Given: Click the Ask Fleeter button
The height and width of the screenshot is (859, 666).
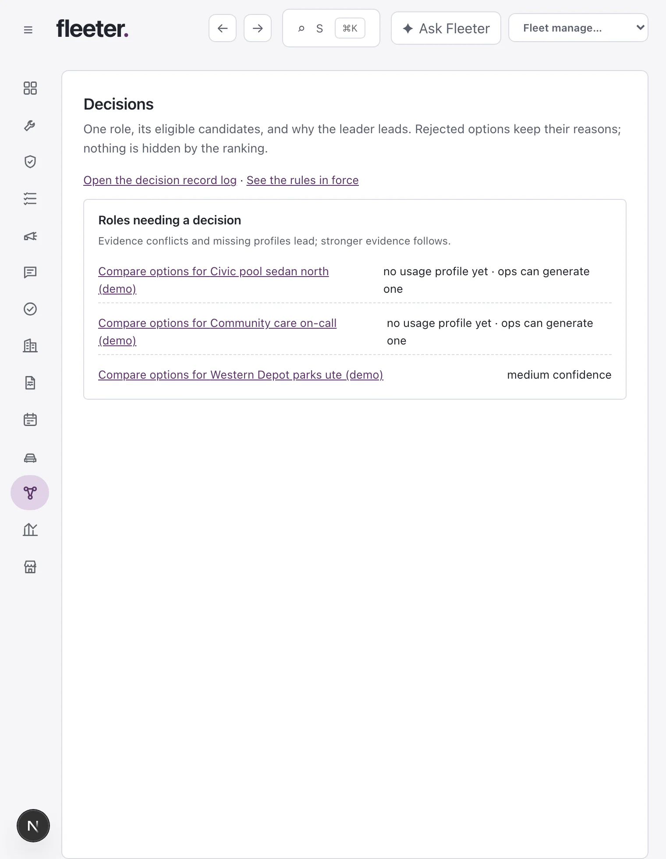Looking at the screenshot, I should click(446, 28).
